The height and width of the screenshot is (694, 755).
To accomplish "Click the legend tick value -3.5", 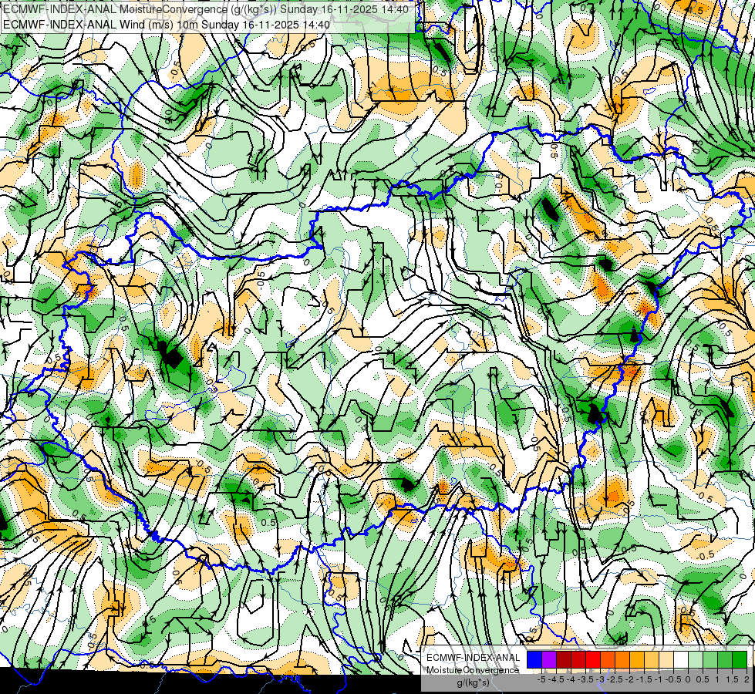I will 585,679.
